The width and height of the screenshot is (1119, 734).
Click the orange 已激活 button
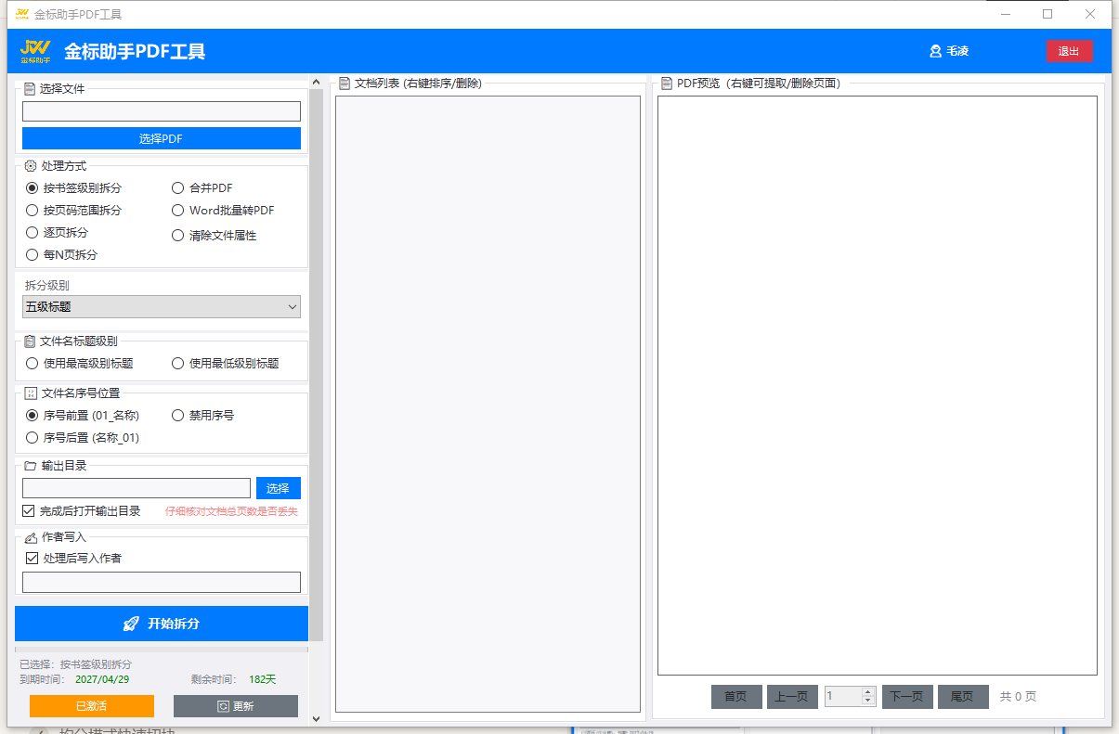[91, 706]
